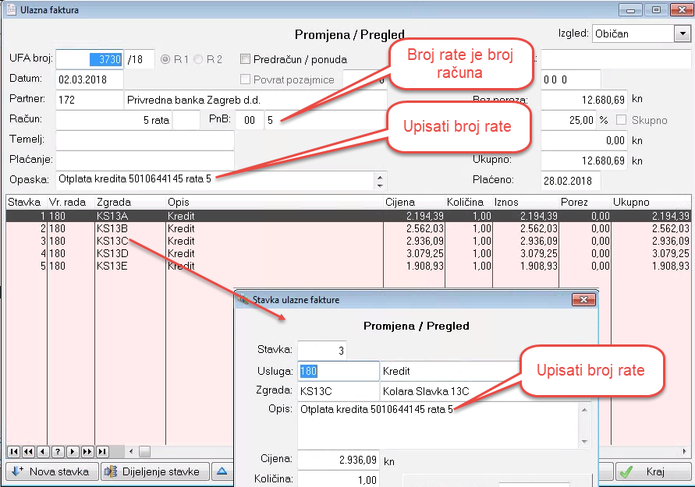Select table row with KS13E
The height and width of the screenshot is (487, 695).
(x=348, y=266)
